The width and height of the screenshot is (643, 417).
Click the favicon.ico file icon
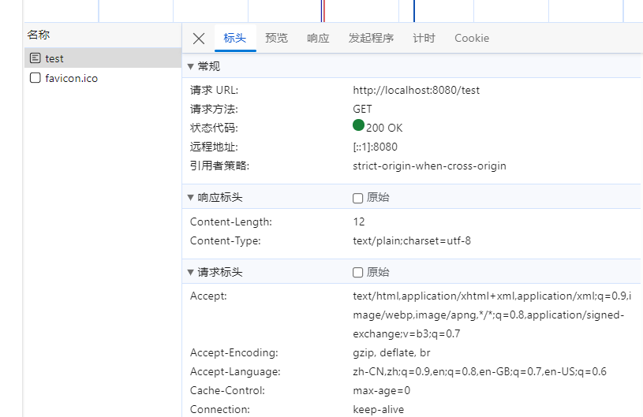35,78
